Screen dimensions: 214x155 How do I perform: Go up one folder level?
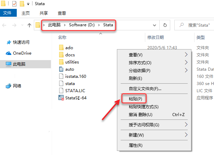point(29,25)
